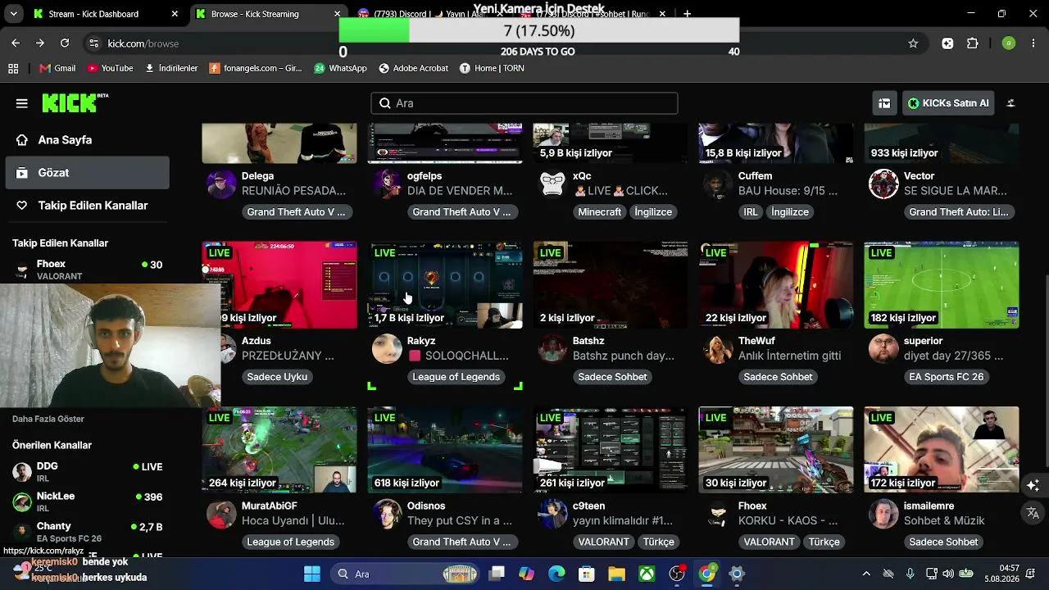
Task: Open Vector's channel avatar
Action: click(883, 184)
